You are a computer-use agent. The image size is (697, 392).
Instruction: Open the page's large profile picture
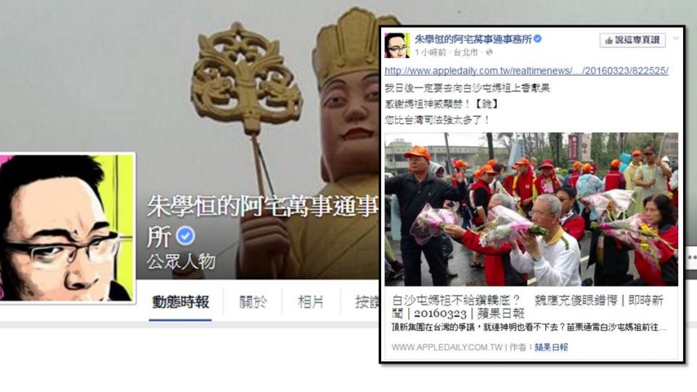[x=67, y=227]
